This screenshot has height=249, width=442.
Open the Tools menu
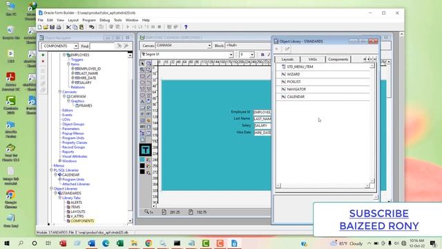pyautogui.click(x=118, y=20)
